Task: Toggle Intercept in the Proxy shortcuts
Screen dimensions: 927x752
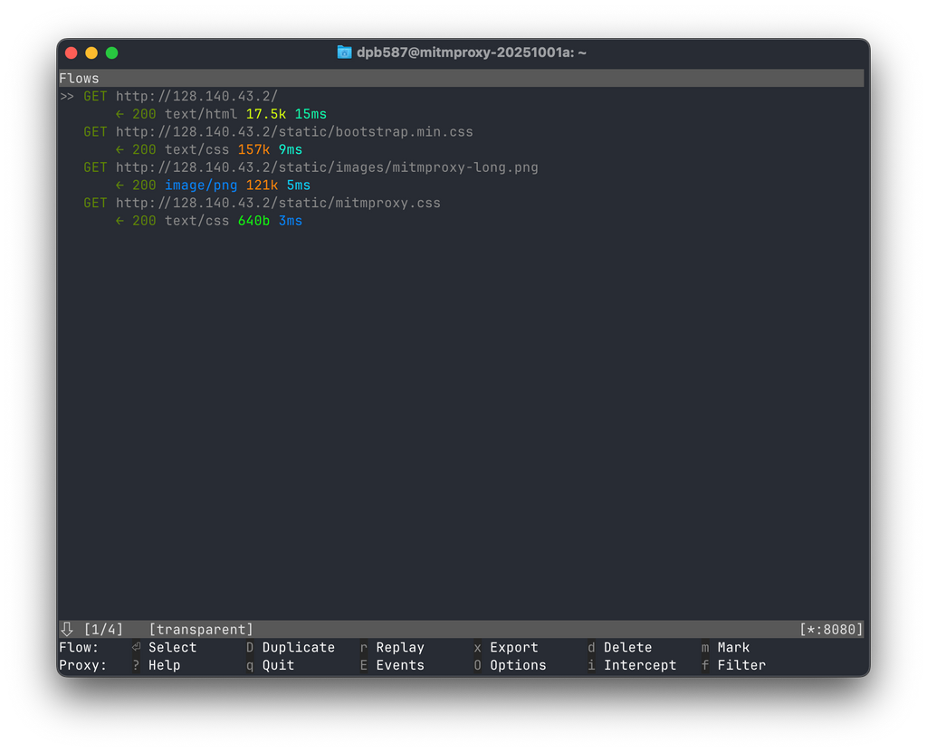Action: pyautogui.click(x=639, y=665)
